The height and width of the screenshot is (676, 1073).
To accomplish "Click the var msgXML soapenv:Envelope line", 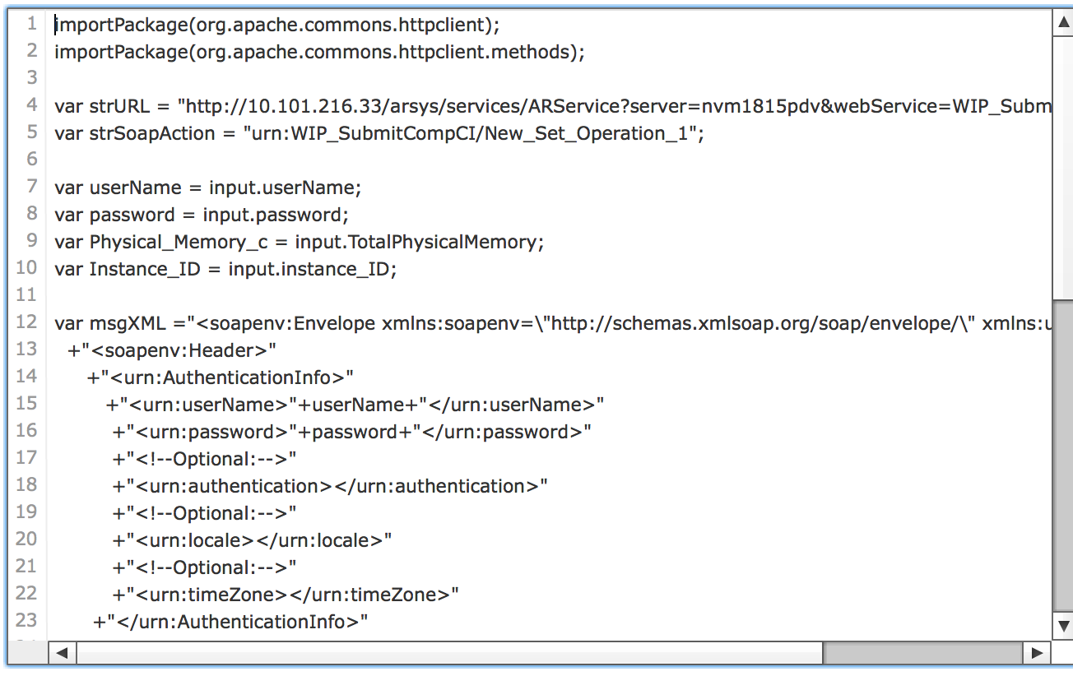I will pos(553,324).
